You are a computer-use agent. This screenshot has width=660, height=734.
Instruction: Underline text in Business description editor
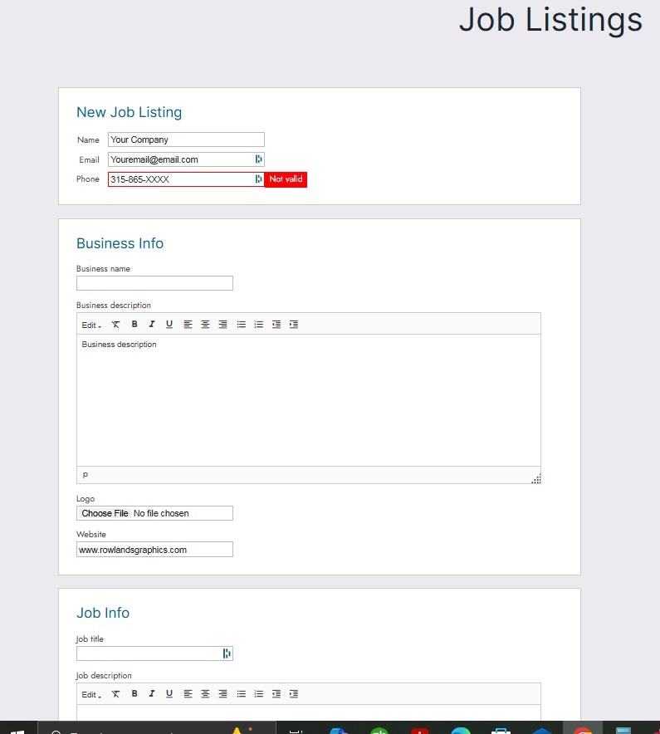pyautogui.click(x=169, y=325)
